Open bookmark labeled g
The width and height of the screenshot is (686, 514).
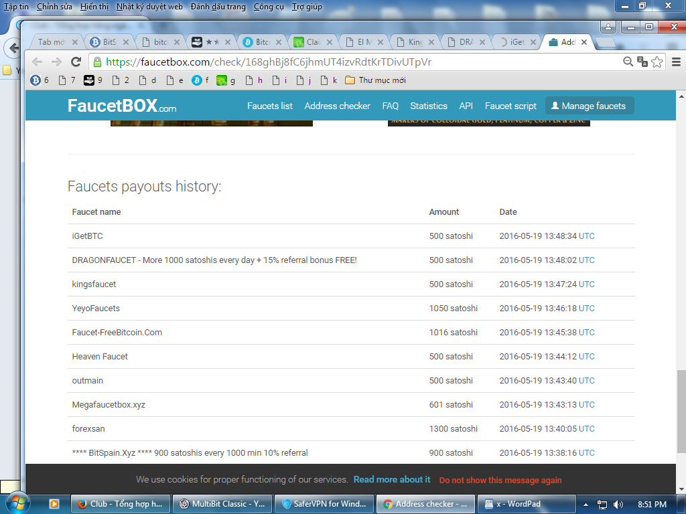pyautogui.click(x=226, y=80)
